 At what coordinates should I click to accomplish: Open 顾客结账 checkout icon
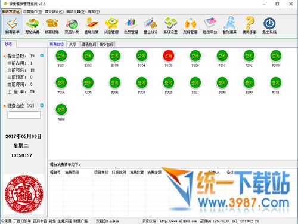point(52,25)
